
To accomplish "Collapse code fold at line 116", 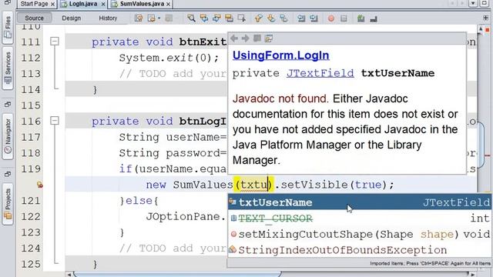I will pos(55,121).
